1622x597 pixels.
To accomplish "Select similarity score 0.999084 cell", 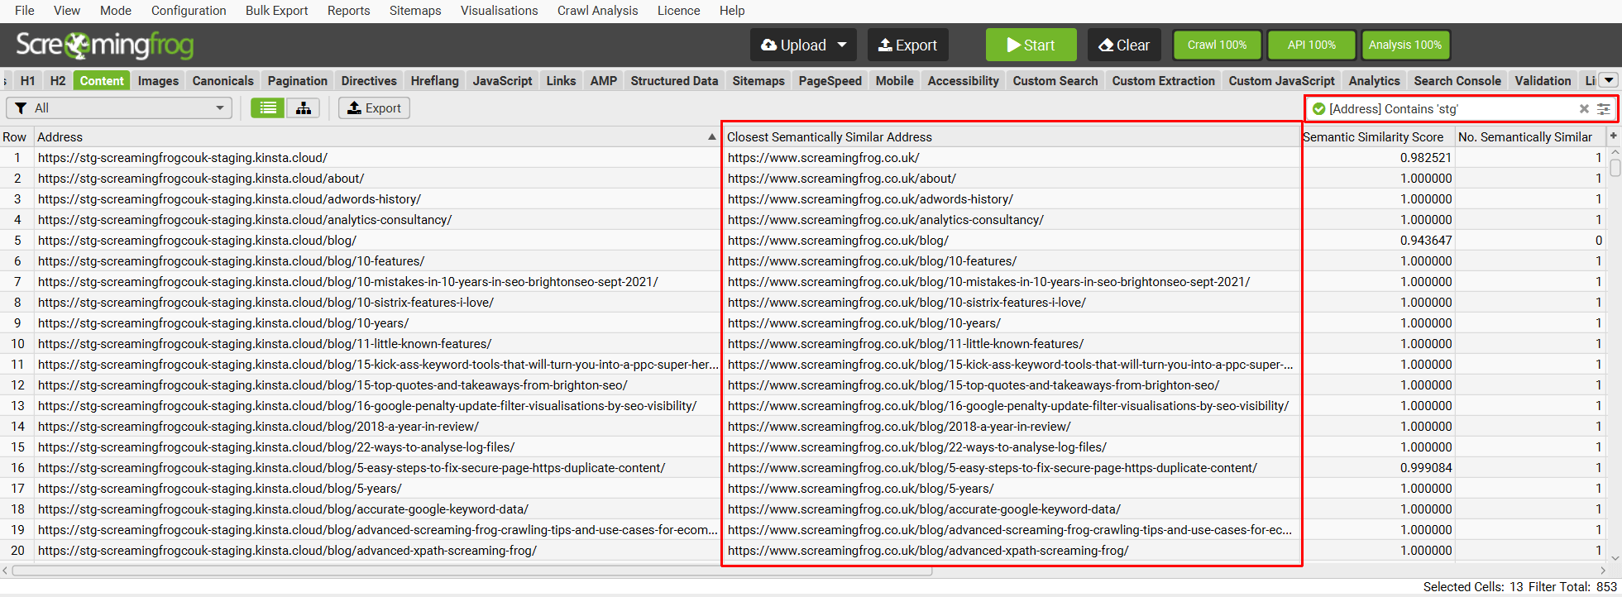I will 1378,467.
